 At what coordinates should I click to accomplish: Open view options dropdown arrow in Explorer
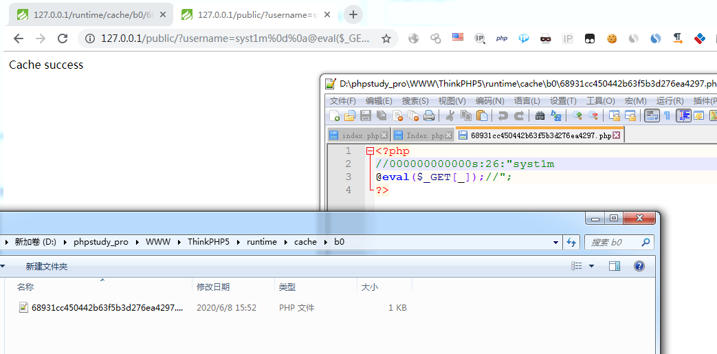click(x=591, y=266)
